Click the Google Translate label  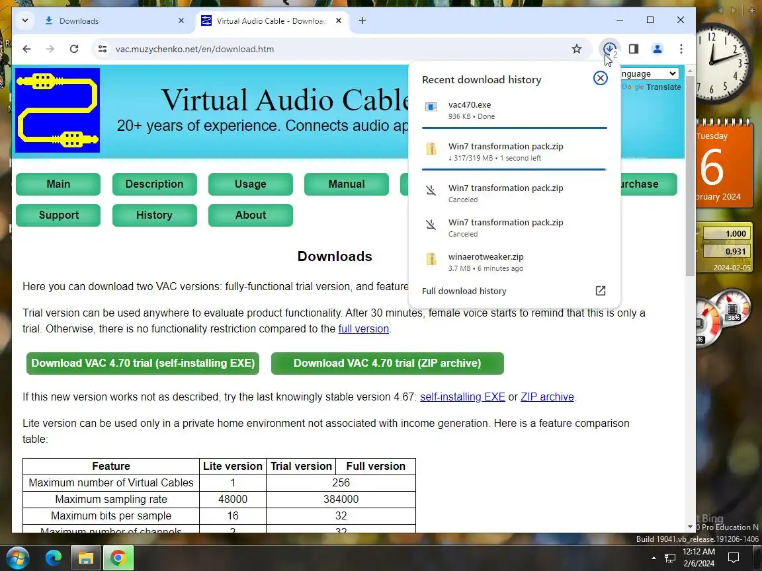651,87
